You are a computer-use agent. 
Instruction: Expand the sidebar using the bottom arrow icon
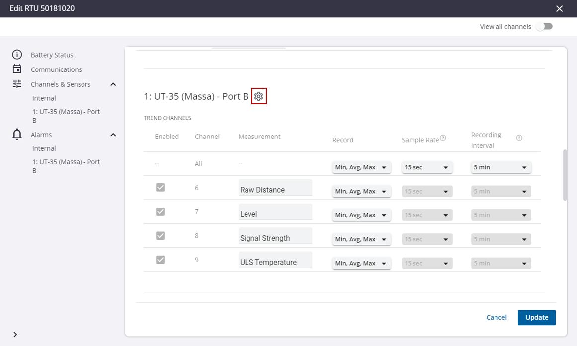point(15,334)
